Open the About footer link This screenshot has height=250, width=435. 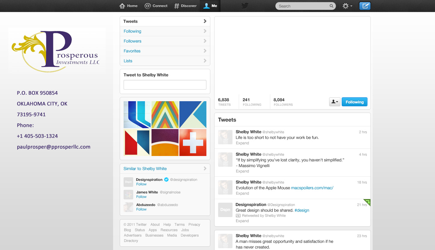click(x=155, y=225)
